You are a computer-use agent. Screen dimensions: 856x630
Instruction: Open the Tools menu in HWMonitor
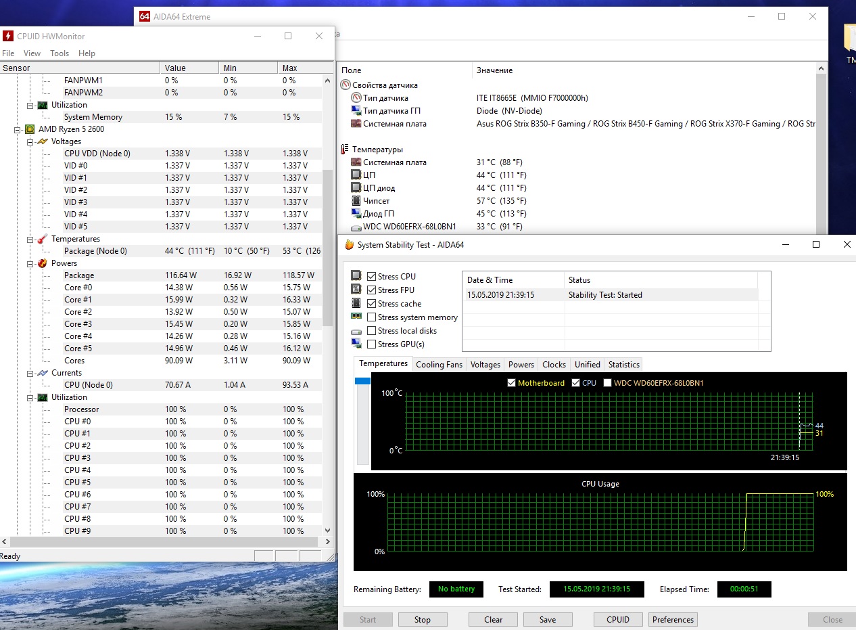click(60, 53)
